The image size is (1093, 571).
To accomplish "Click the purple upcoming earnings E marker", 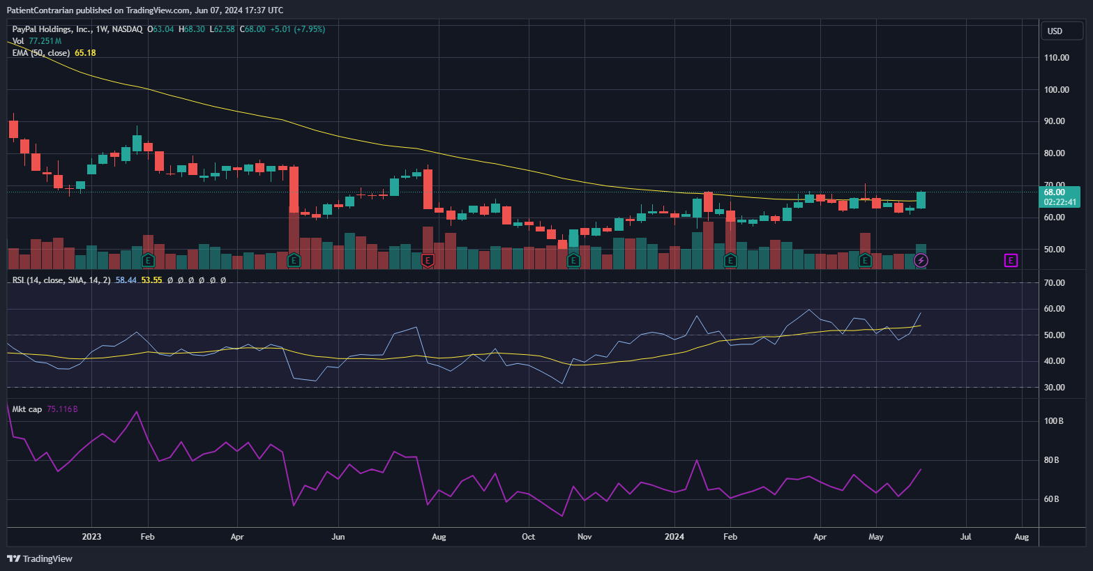I will pos(1011,261).
